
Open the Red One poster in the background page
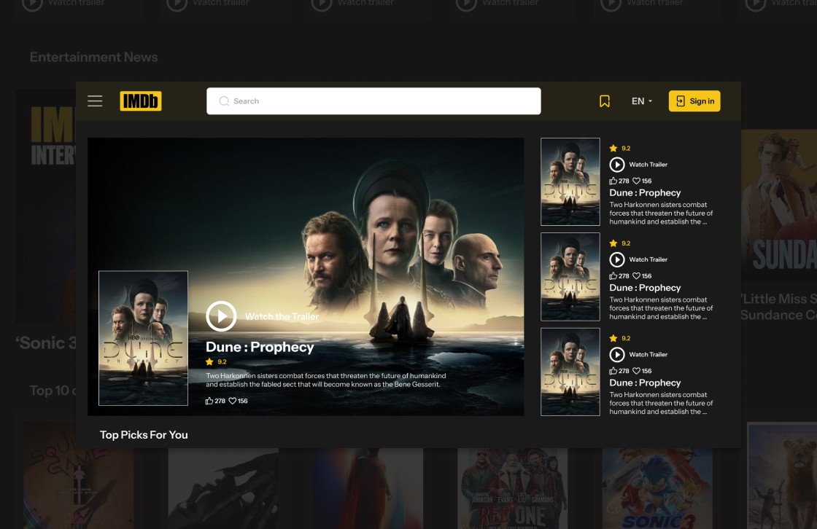click(x=512, y=488)
